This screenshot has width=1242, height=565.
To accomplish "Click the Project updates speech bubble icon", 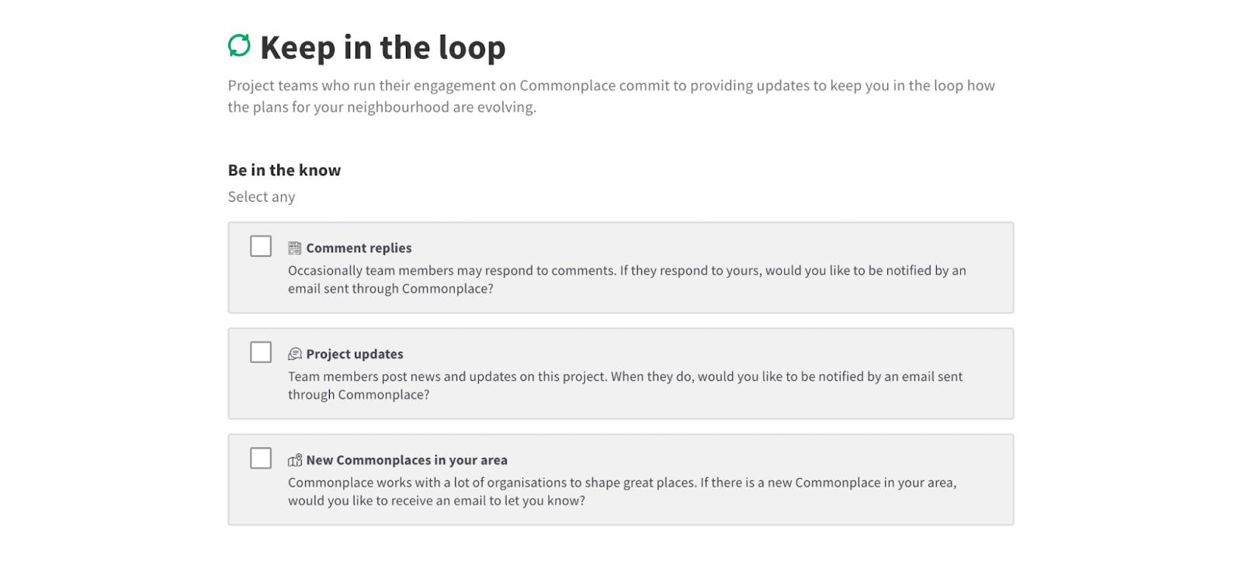I will [x=295, y=354].
